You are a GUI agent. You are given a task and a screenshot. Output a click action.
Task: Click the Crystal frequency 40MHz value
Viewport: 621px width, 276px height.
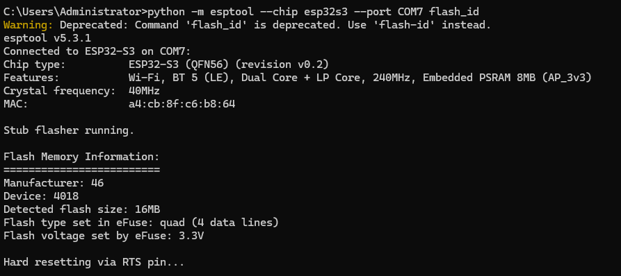pyautogui.click(x=144, y=92)
